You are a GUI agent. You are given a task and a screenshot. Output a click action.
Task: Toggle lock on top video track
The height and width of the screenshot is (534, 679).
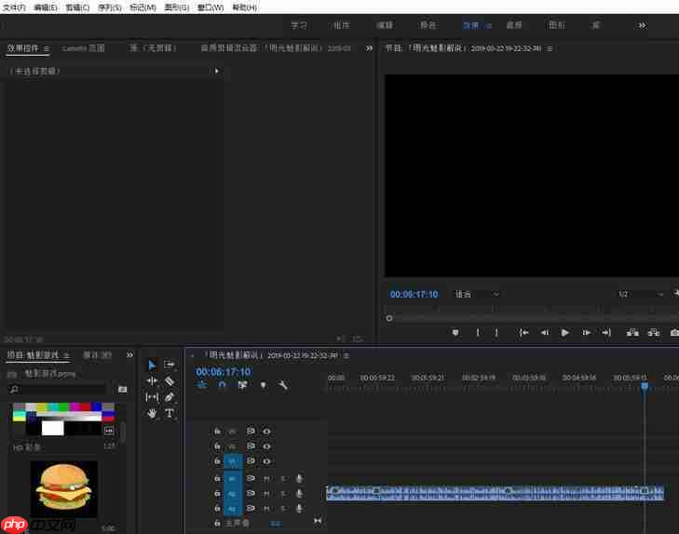[x=217, y=431]
